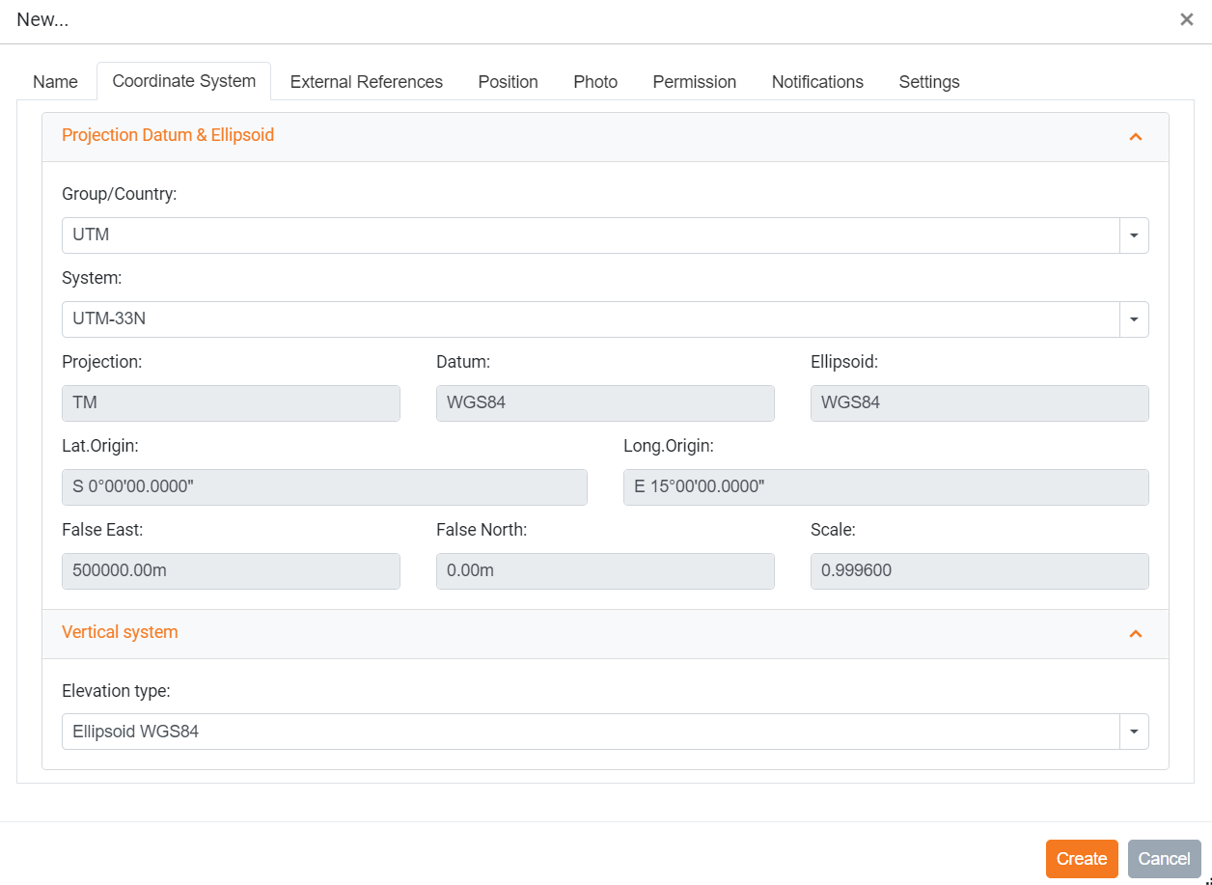Open the External References tab

[x=366, y=82]
